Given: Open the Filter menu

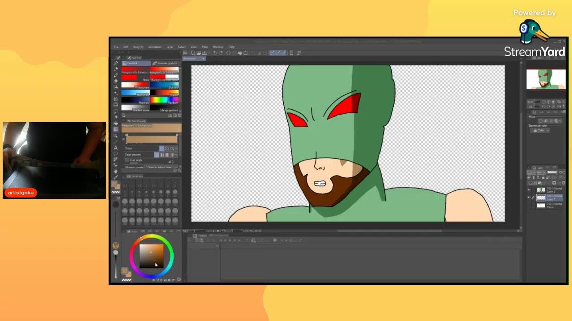Looking at the screenshot, I should coord(205,47).
